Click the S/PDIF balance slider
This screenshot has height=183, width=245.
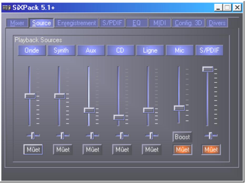coord(211,135)
